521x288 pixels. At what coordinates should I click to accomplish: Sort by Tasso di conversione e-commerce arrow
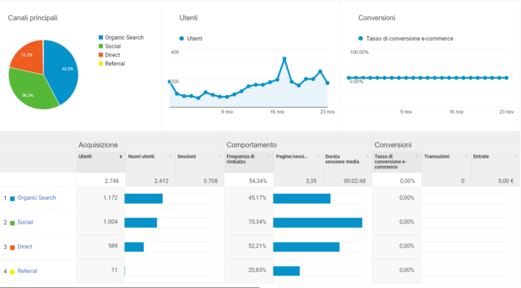click(417, 157)
